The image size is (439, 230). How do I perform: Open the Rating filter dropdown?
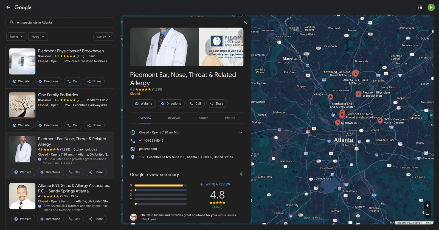16,37
